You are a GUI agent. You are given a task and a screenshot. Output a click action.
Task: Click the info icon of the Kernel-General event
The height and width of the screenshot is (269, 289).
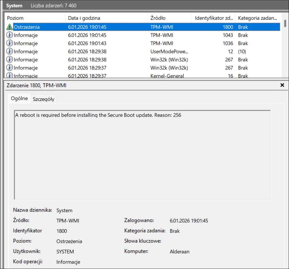pos(9,76)
